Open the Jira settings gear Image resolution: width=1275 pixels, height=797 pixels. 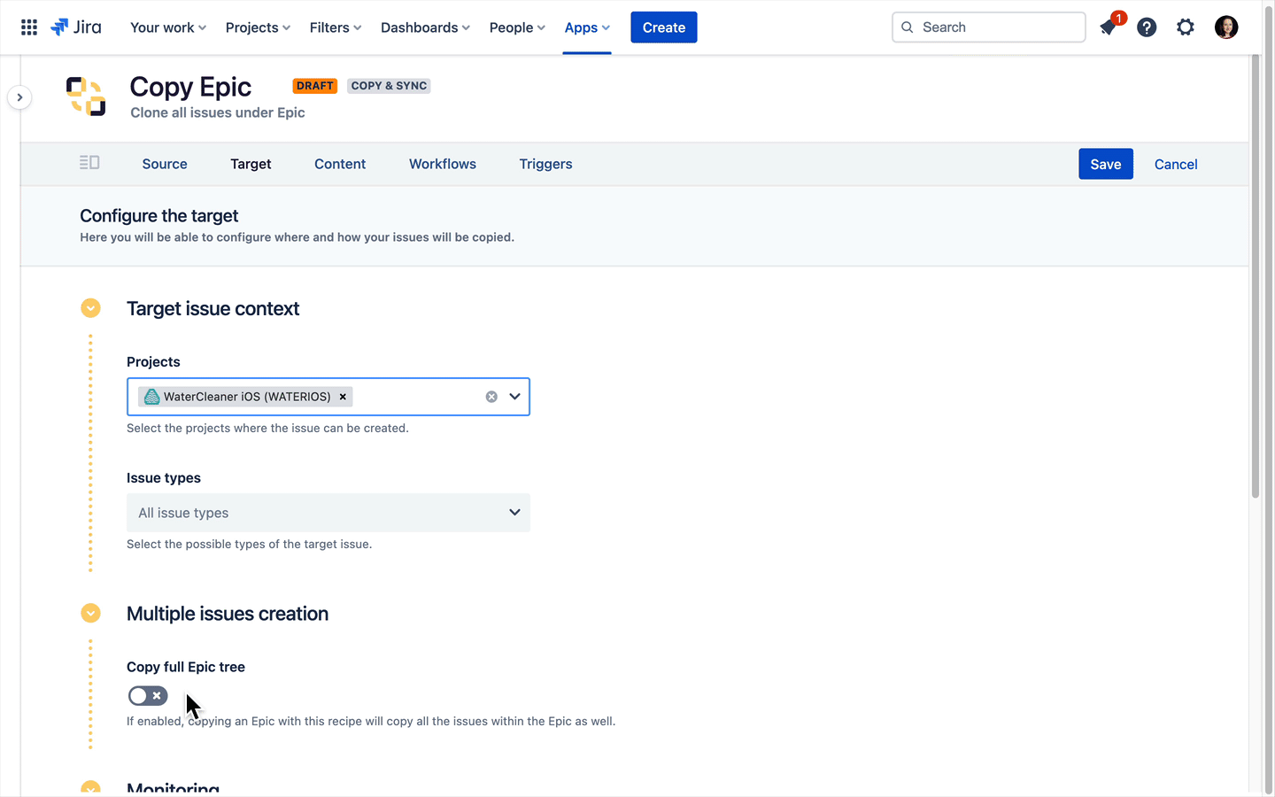[x=1186, y=27]
